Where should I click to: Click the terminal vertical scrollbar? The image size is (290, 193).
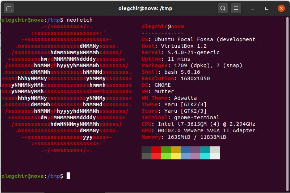[287, 103]
